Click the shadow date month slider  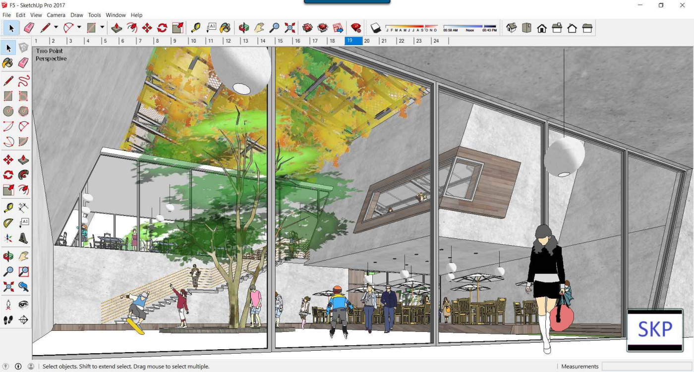click(411, 27)
